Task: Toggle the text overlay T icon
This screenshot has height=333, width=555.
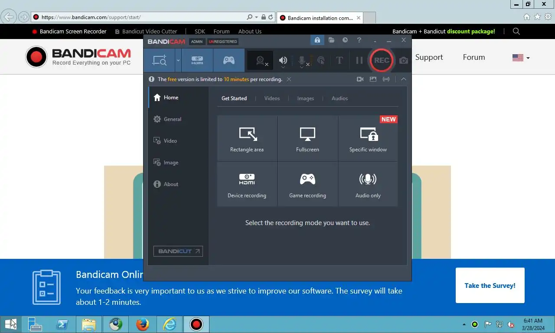Action: 340,60
